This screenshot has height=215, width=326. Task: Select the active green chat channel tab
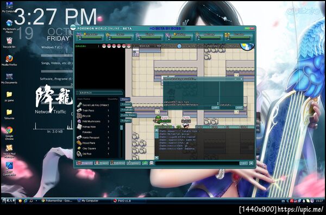[164, 127]
